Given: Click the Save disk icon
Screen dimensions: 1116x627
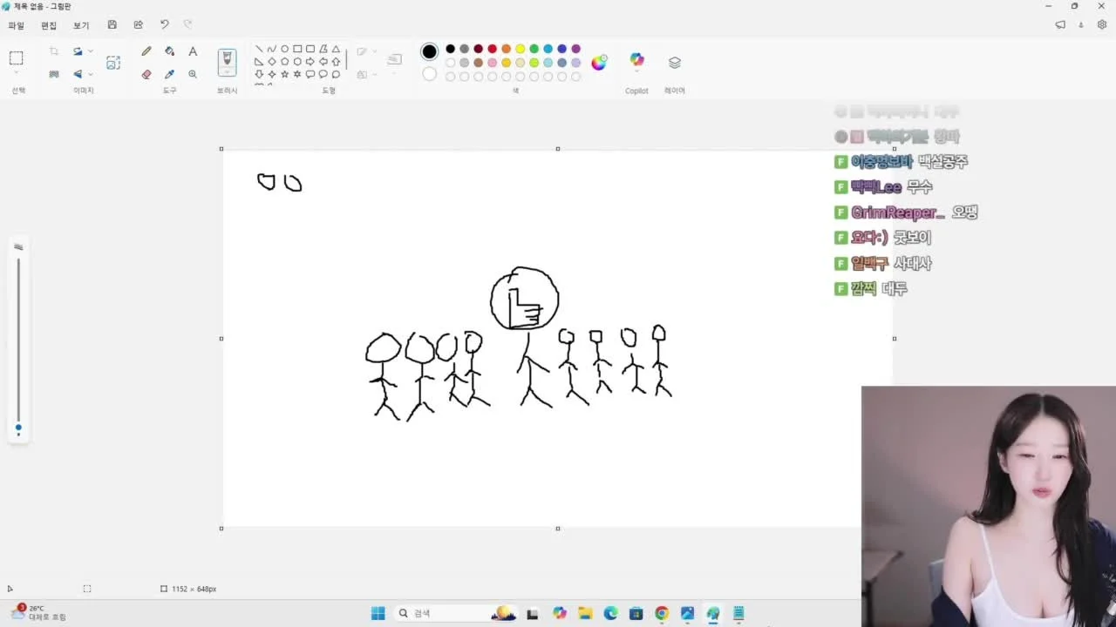Looking at the screenshot, I should coord(112,25).
